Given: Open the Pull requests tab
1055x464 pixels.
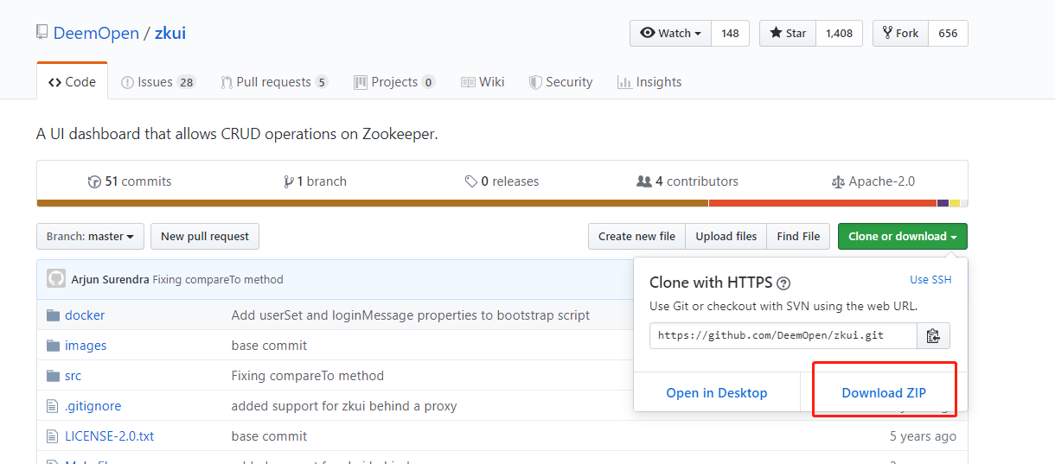Looking at the screenshot, I should (274, 82).
